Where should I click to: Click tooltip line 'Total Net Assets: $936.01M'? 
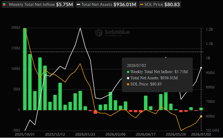pyautogui.click(x=152, y=78)
